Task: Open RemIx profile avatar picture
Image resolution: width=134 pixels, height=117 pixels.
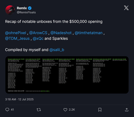Action: 10,10
